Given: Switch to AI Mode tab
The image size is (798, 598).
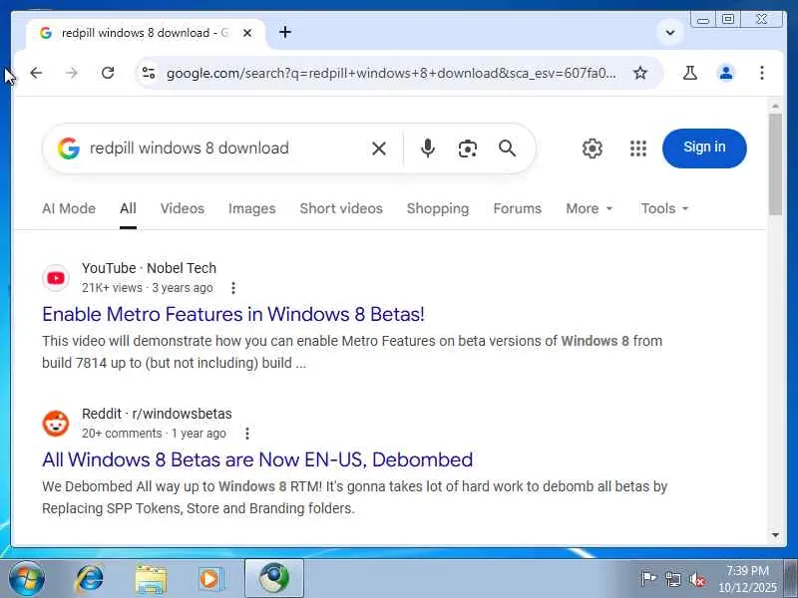Looking at the screenshot, I should (69, 208).
